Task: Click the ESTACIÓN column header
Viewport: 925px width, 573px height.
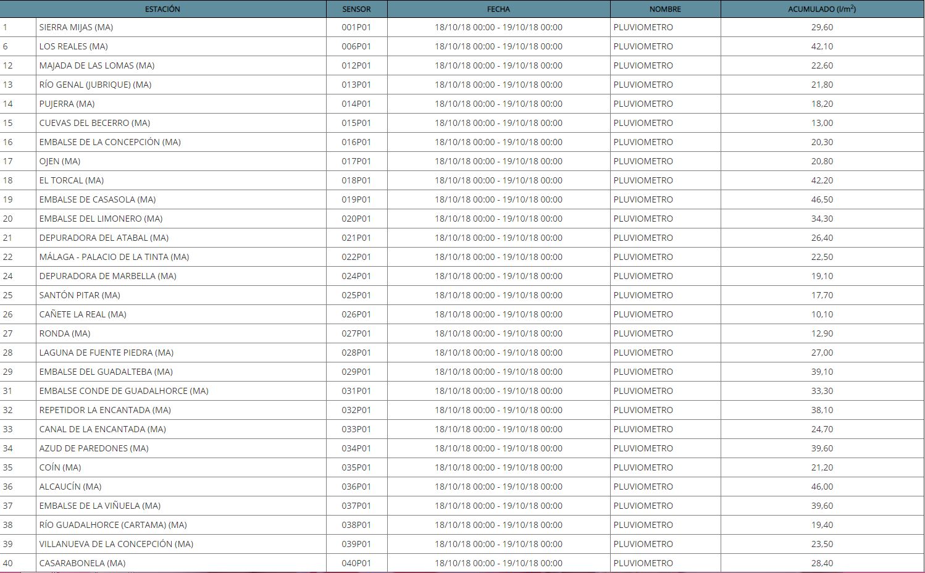Action: [162, 9]
